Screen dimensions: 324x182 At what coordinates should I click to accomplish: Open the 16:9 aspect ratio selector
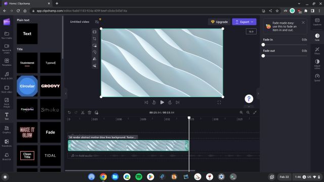[x=251, y=31]
